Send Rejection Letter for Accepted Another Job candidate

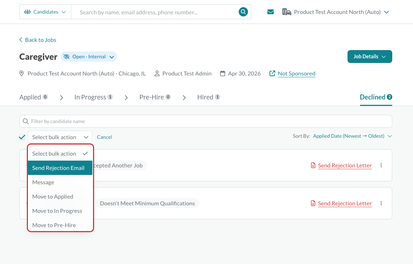click(x=345, y=165)
